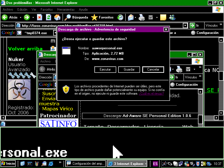Click the Ir button in Descarga window
Image resolution: width=224 pixels, height=168 pixels.
174,77
